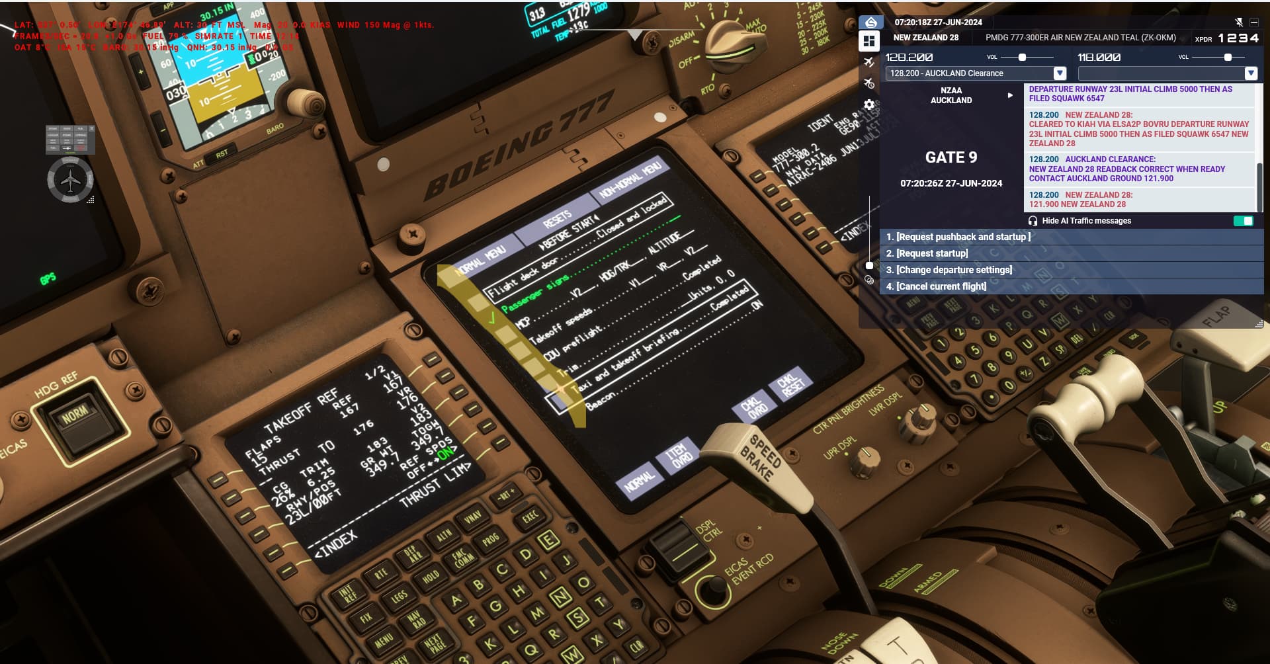Viewport: 1270px width, 664px height.
Task: Select the FMC COMM key on CDU
Action: point(461,558)
